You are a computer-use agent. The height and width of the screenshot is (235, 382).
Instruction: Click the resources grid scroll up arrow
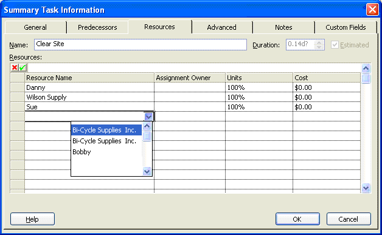[x=366, y=69]
